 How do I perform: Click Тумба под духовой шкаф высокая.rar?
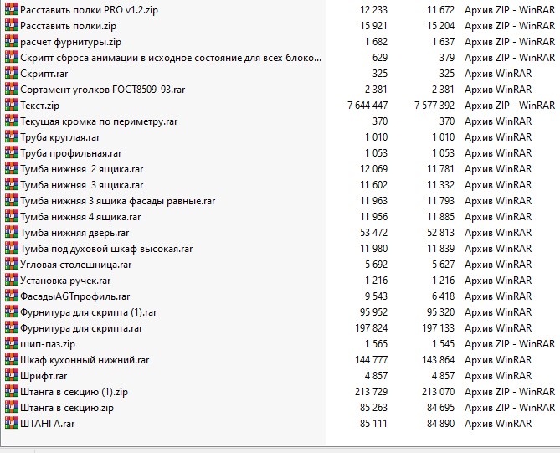tap(106, 249)
